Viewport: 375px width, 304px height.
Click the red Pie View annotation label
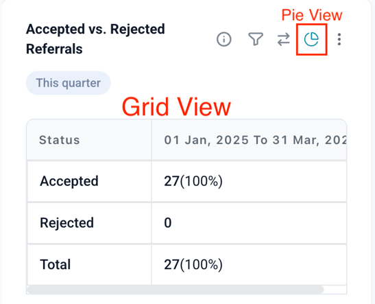pos(312,15)
